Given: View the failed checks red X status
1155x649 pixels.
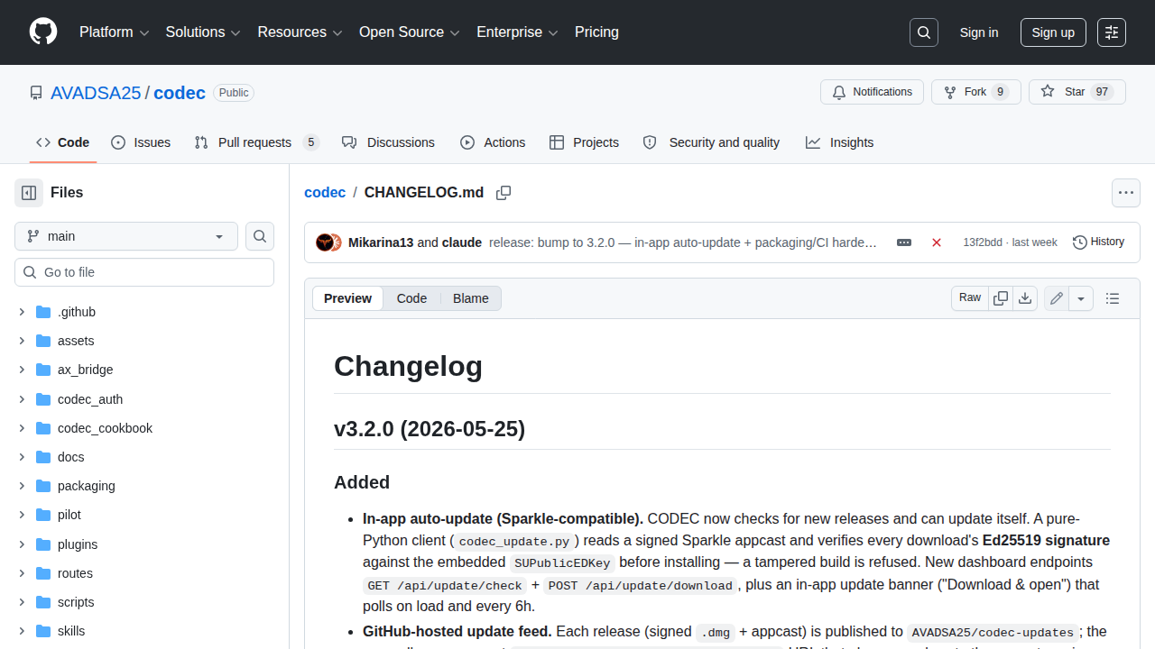Looking at the screenshot, I should (x=937, y=242).
